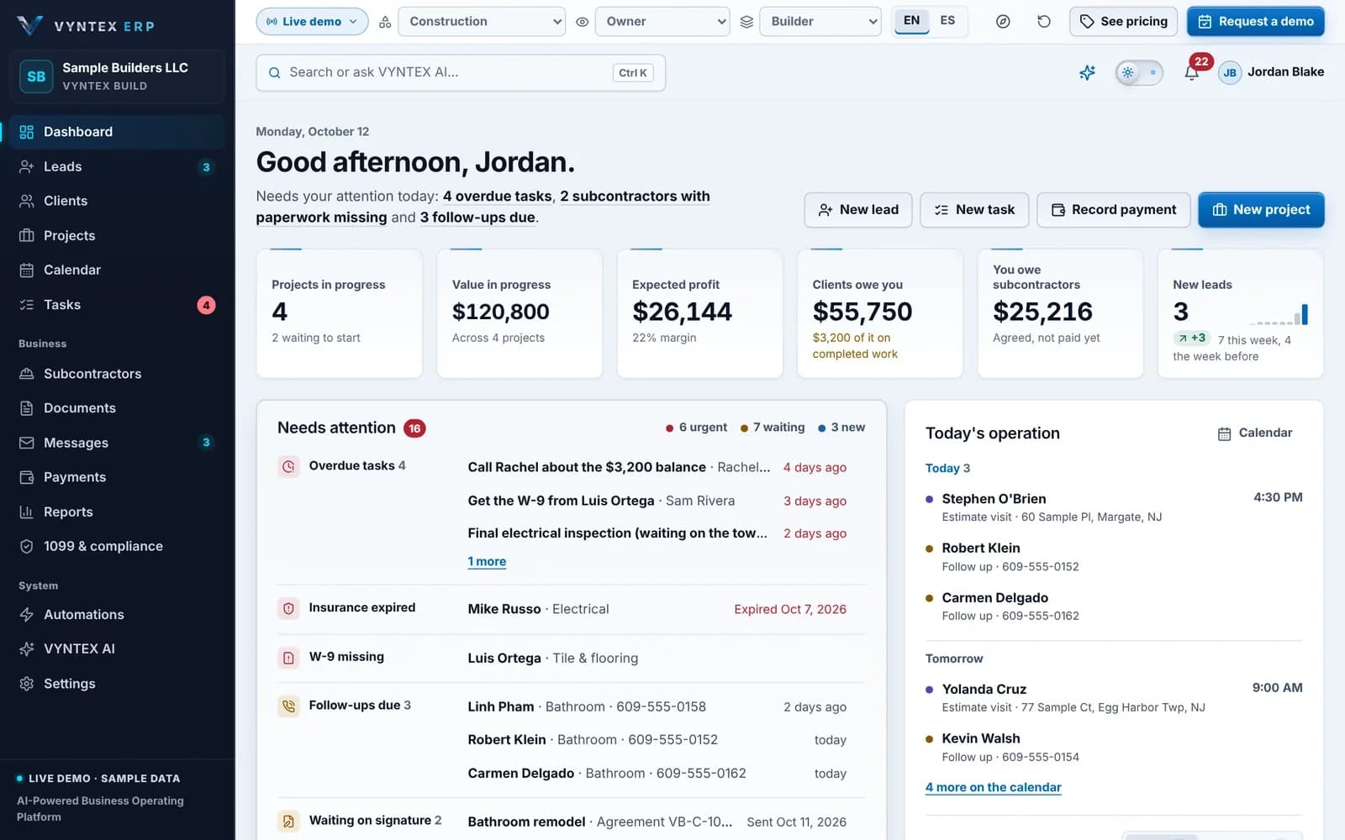Open the Clients owe you card
This screenshot has width=1345, height=840.
click(x=879, y=313)
